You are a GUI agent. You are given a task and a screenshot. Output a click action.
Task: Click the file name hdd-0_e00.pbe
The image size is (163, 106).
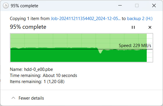pos(38,69)
